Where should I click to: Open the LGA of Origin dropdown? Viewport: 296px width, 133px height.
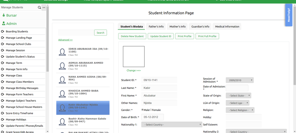pyautogui.click(x=237, y=103)
